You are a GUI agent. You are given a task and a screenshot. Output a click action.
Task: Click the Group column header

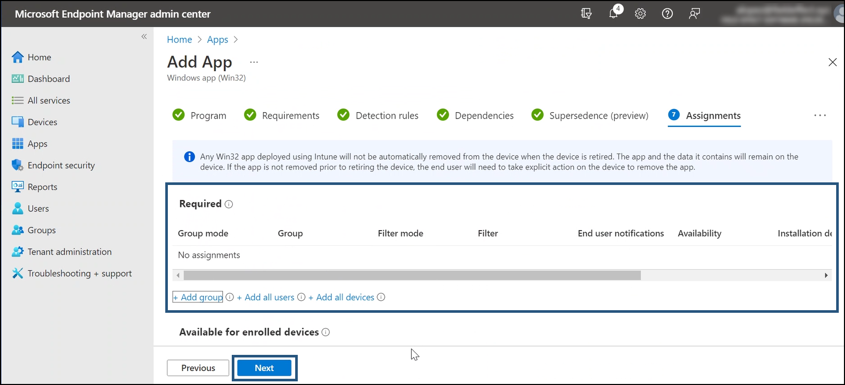click(x=290, y=233)
